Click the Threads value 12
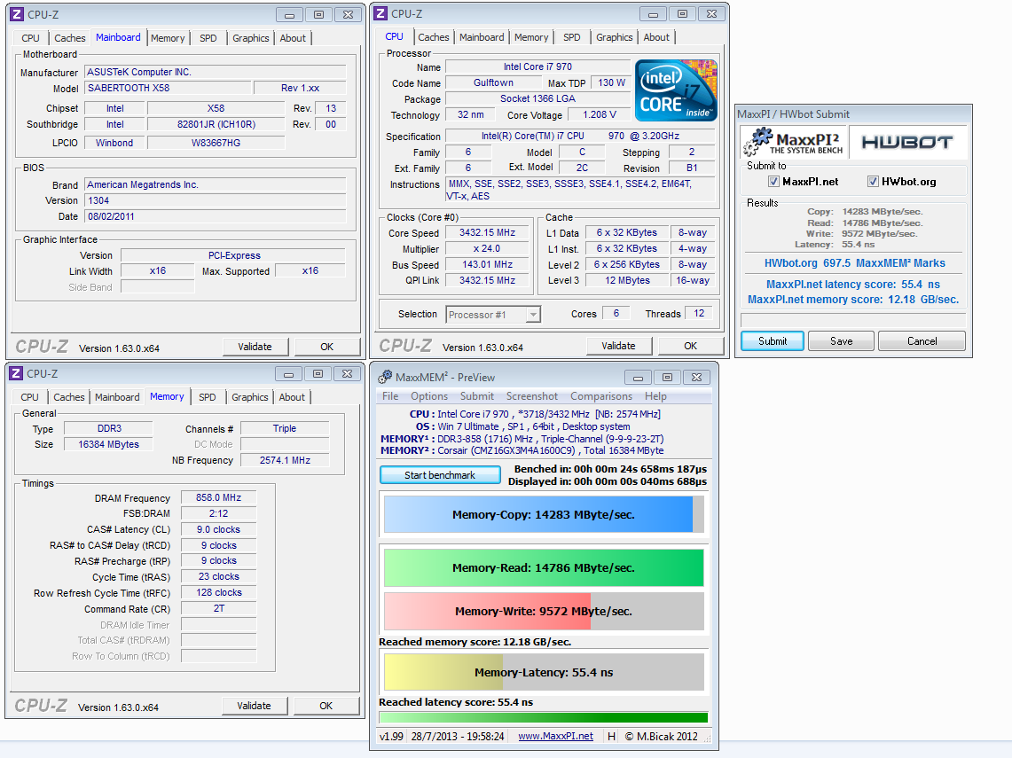Image resolution: width=1012 pixels, height=758 pixels. point(699,313)
